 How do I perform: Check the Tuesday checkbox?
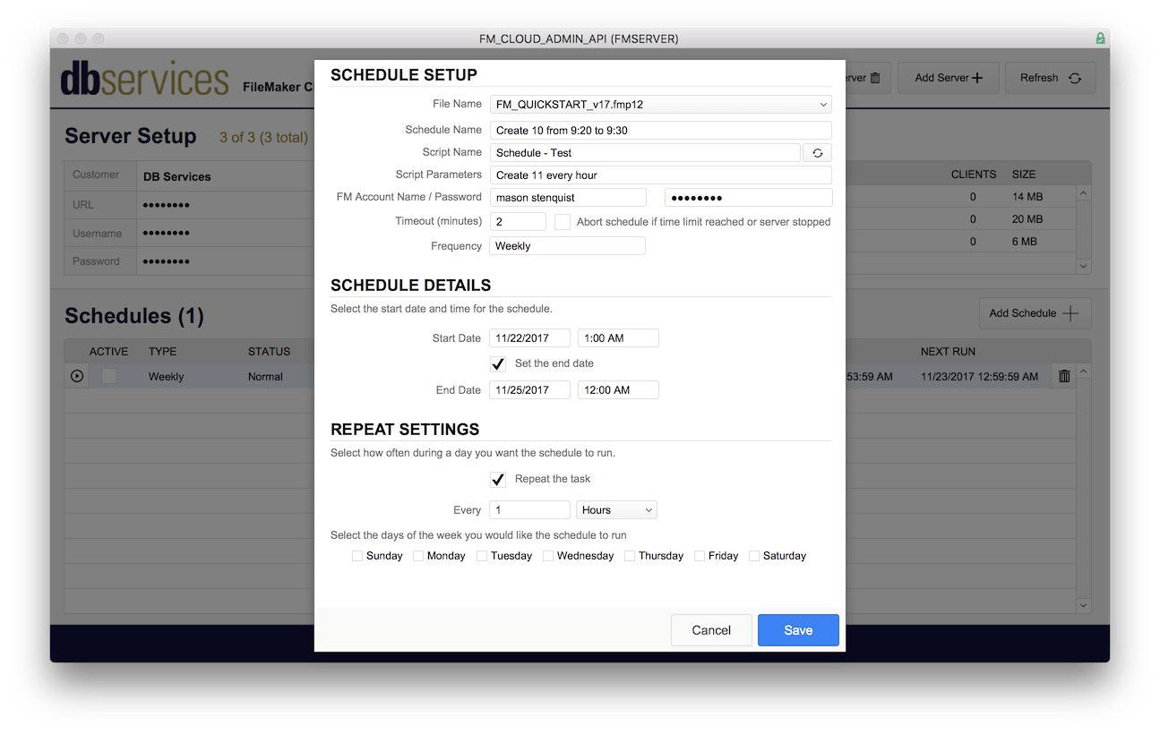point(482,556)
